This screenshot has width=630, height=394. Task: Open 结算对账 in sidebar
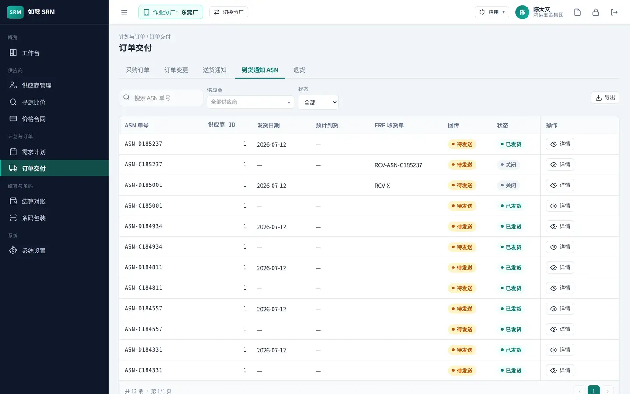coord(54,201)
